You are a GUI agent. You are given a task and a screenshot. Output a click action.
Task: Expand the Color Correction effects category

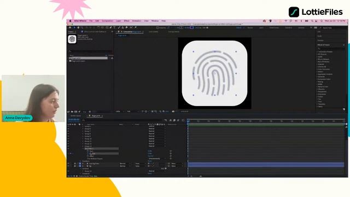[317, 69]
